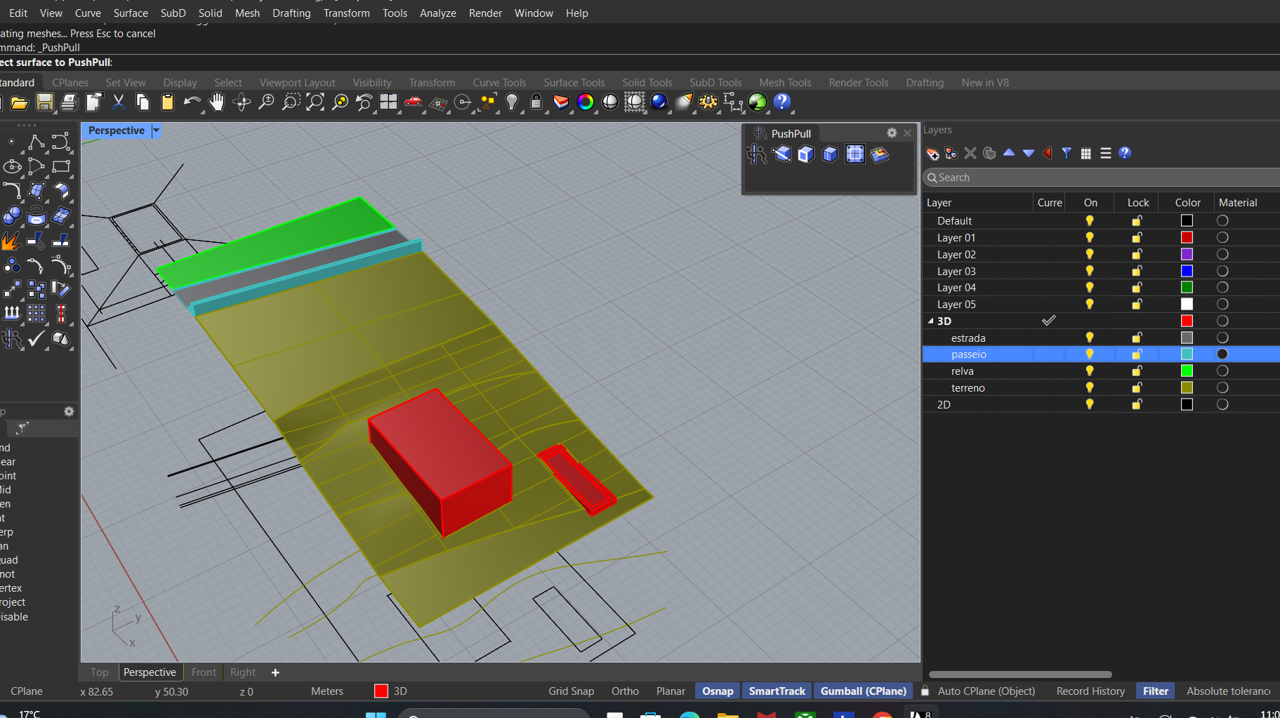Toggle Ortho mode in status bar

pyautogui.click(x=625, y=691)
